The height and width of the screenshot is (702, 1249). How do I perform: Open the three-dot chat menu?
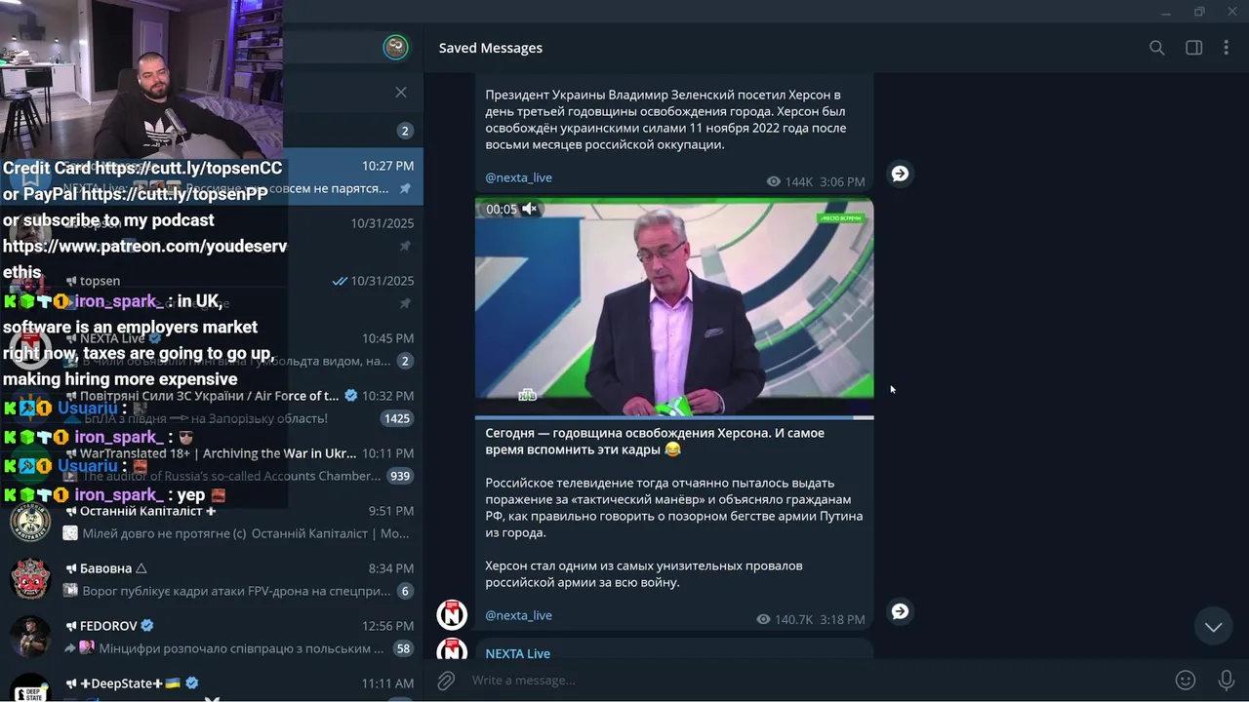point(1227,48)
